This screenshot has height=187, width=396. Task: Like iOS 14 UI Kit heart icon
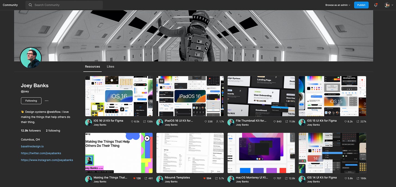click(346, 178)
